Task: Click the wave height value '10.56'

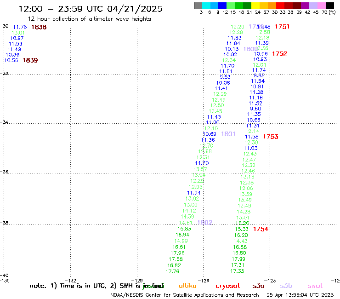Action: [x=11, y=60]
